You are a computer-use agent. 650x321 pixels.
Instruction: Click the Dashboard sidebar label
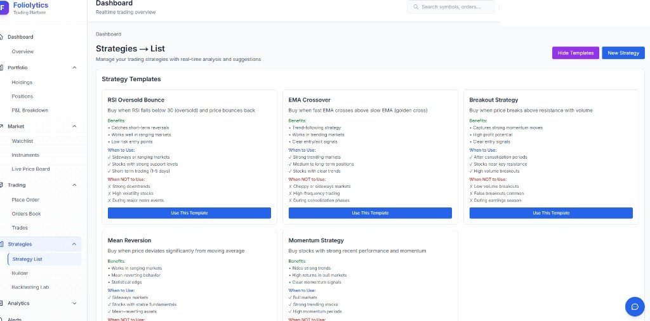coord(20,37)
